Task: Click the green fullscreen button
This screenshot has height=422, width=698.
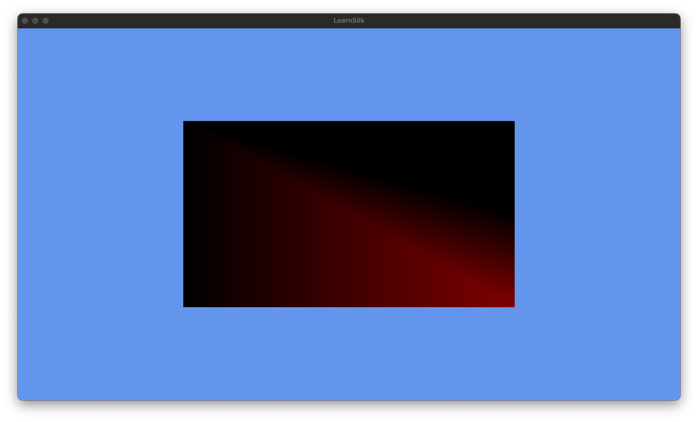Action: (46, 20)
